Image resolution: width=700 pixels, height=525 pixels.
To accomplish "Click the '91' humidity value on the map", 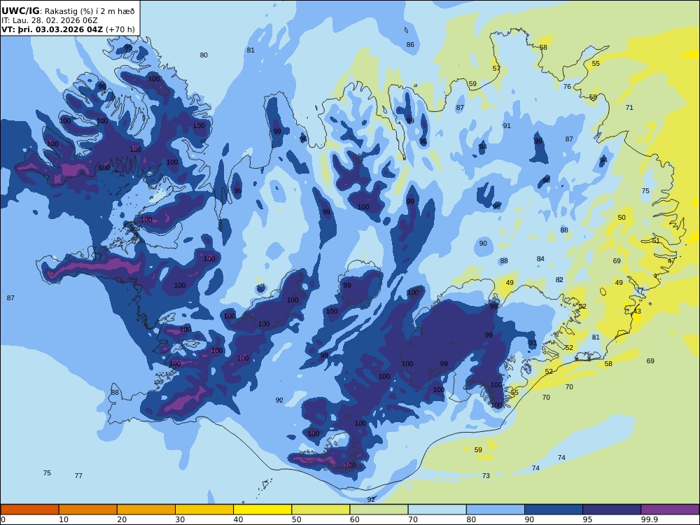I will [x=507, y=126].
